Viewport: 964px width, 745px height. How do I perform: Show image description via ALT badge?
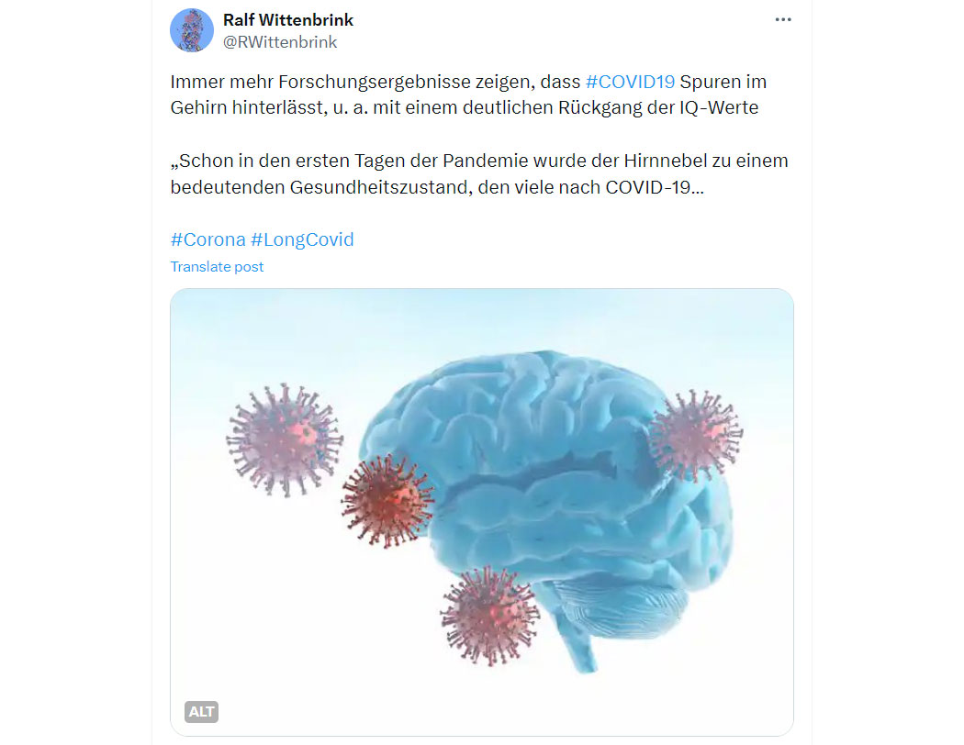(x=202, y=711)
